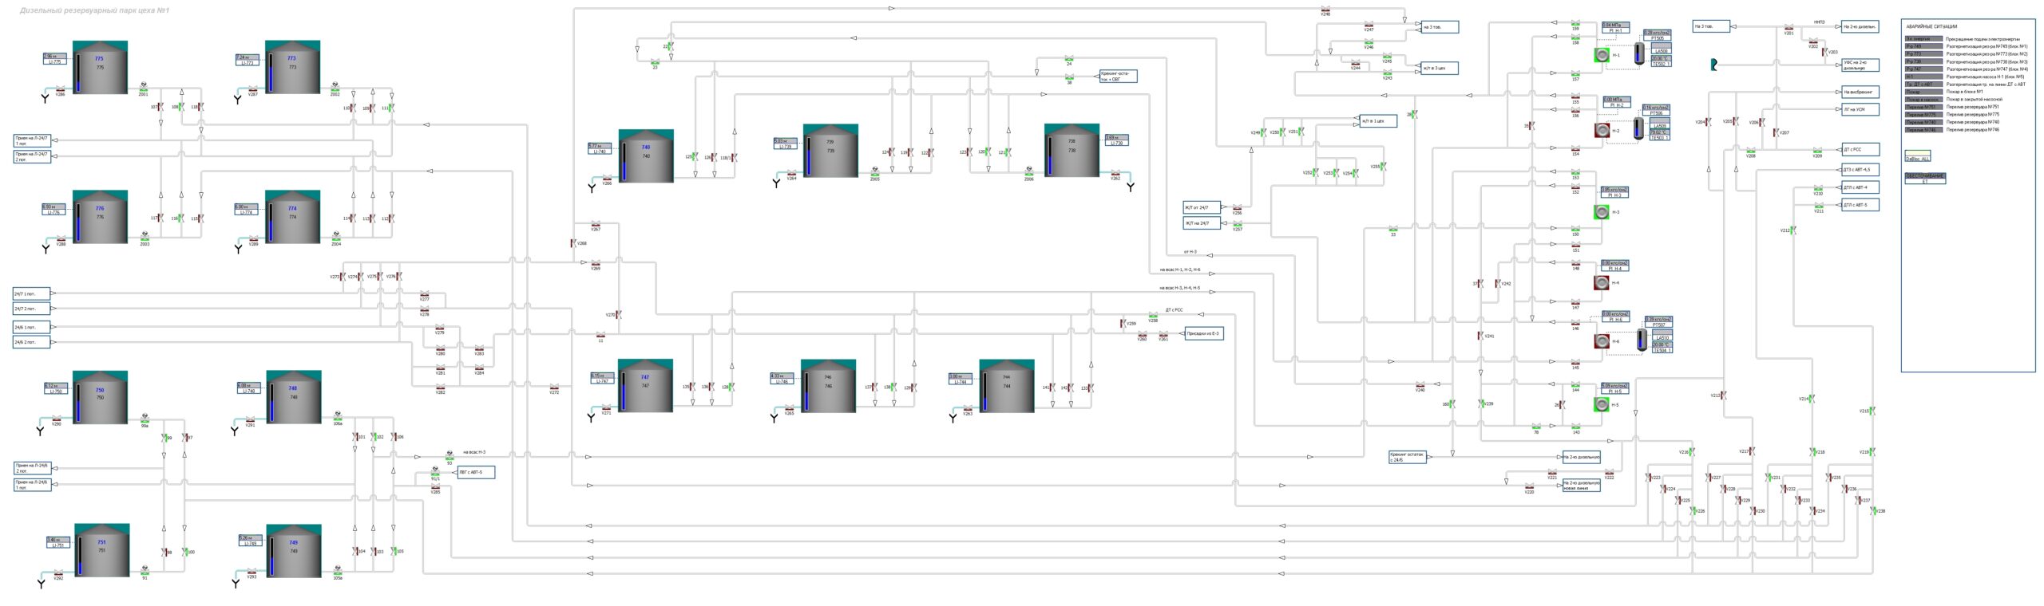Click valve V268

[x=572, y=243]
